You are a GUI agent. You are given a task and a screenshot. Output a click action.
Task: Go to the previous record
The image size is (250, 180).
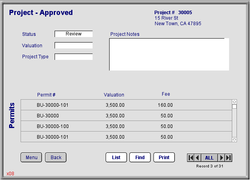click(x=198, y=158)
